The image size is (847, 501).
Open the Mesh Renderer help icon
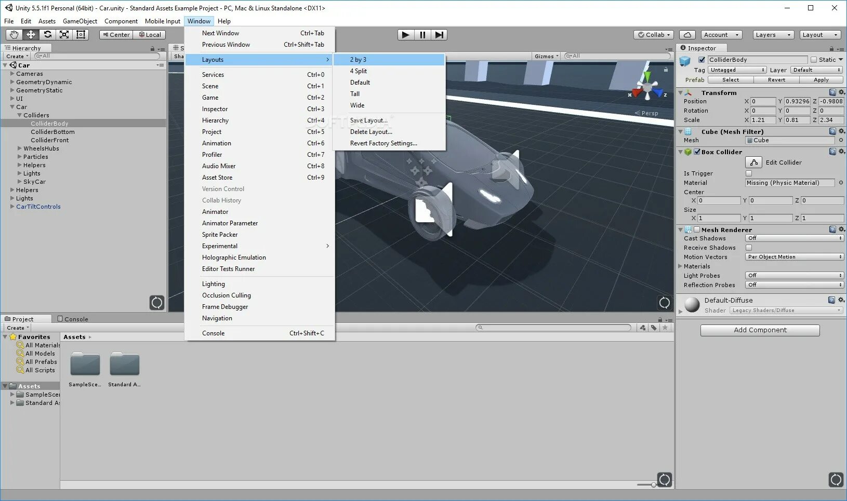pos(832,229)
